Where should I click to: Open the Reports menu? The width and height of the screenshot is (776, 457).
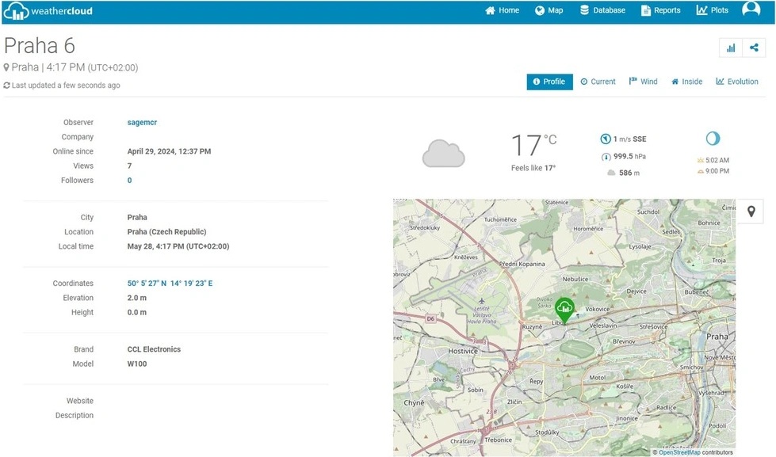coord(660,10)
